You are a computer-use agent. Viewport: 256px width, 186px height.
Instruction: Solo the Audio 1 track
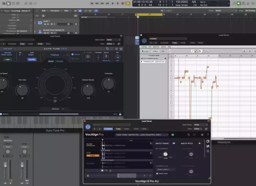click(48, 24)
